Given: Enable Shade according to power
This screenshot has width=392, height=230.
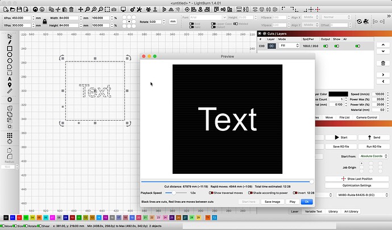Looking at the screenshot, I should 250,193.
